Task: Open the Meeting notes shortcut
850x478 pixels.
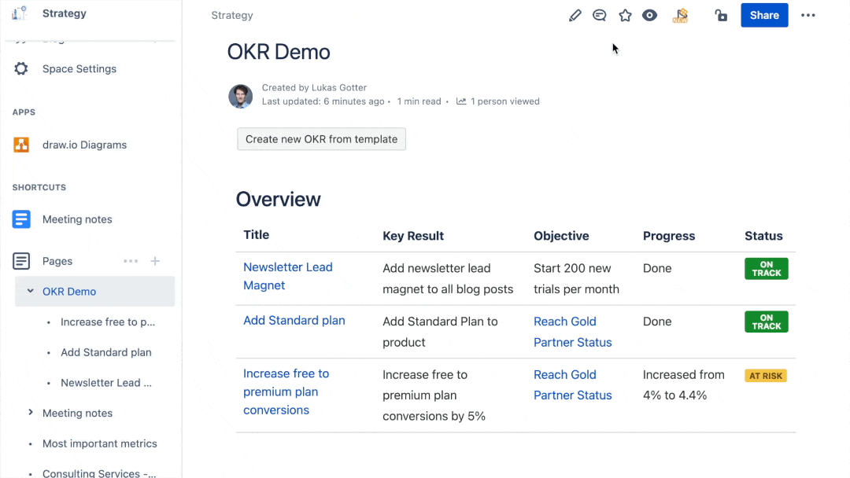Action: click(77, 219)
